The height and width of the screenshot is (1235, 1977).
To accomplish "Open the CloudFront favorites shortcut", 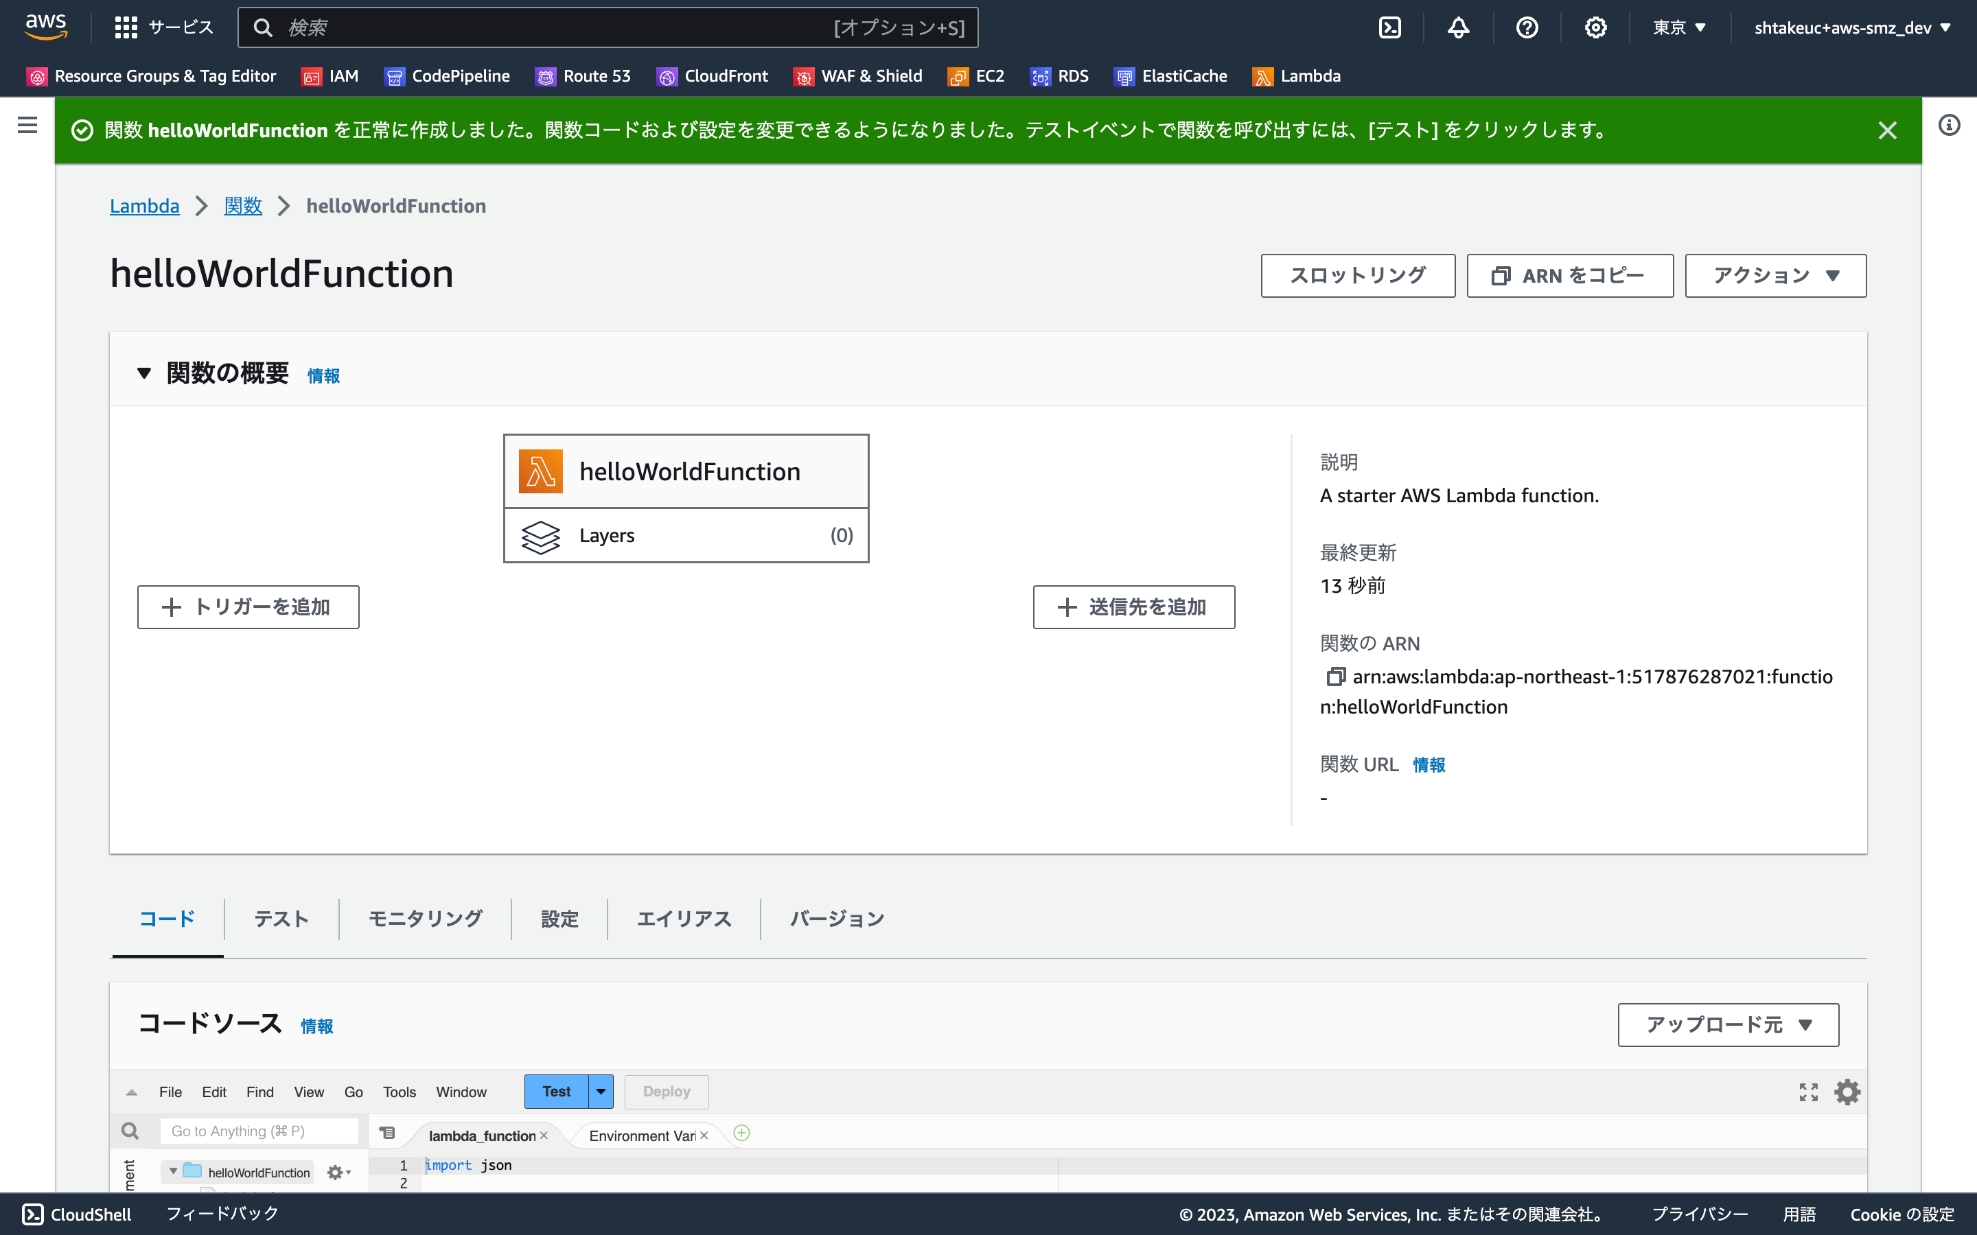I will click(713, 76).
